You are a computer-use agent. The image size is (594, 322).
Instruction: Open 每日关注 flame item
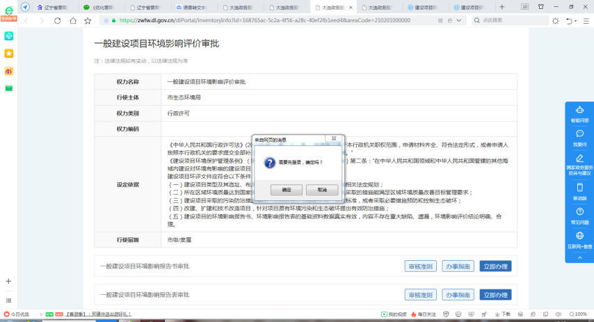pos(424,314)
